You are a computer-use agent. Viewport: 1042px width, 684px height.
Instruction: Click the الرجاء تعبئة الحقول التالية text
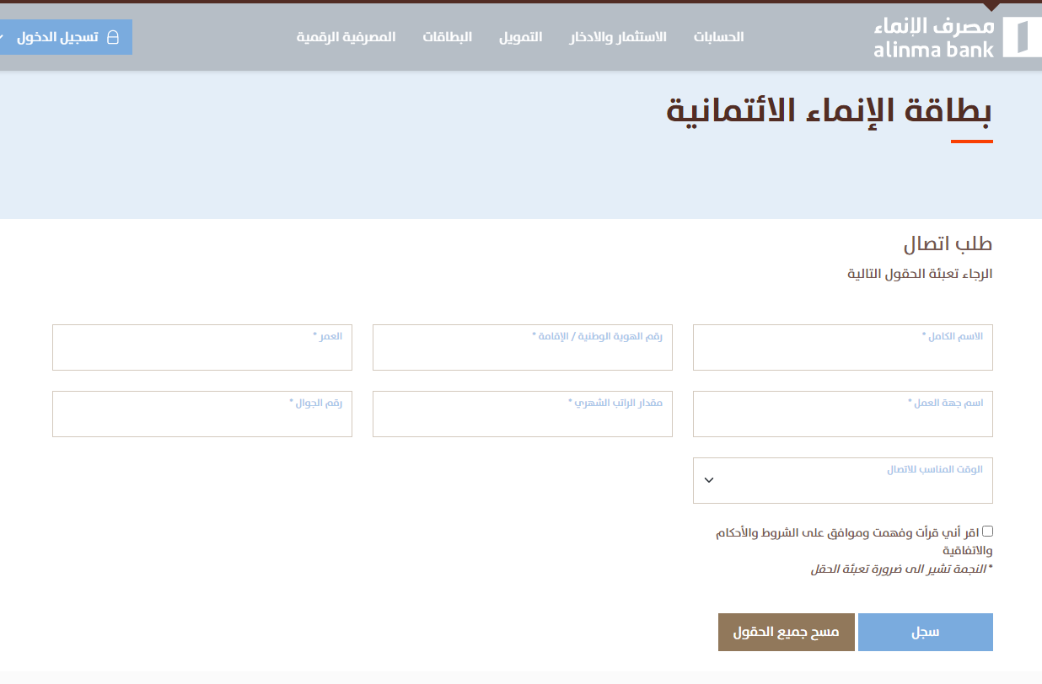click(x=920, y=275)
